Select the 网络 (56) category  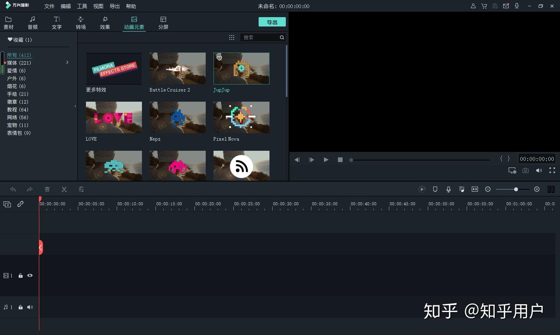[17, 117]
